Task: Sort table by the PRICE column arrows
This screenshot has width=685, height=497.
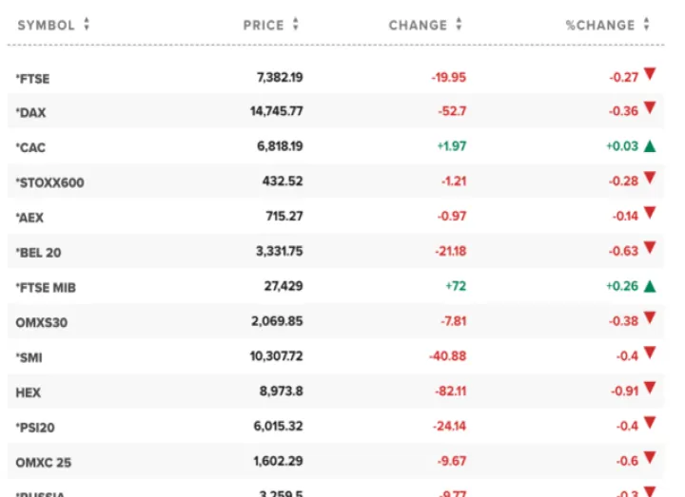Action: pyautogui.click(x=296, y=26)
